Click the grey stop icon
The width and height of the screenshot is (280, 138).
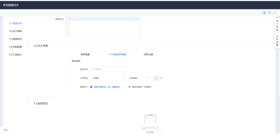pyautogui.click(x=275, y=13)
